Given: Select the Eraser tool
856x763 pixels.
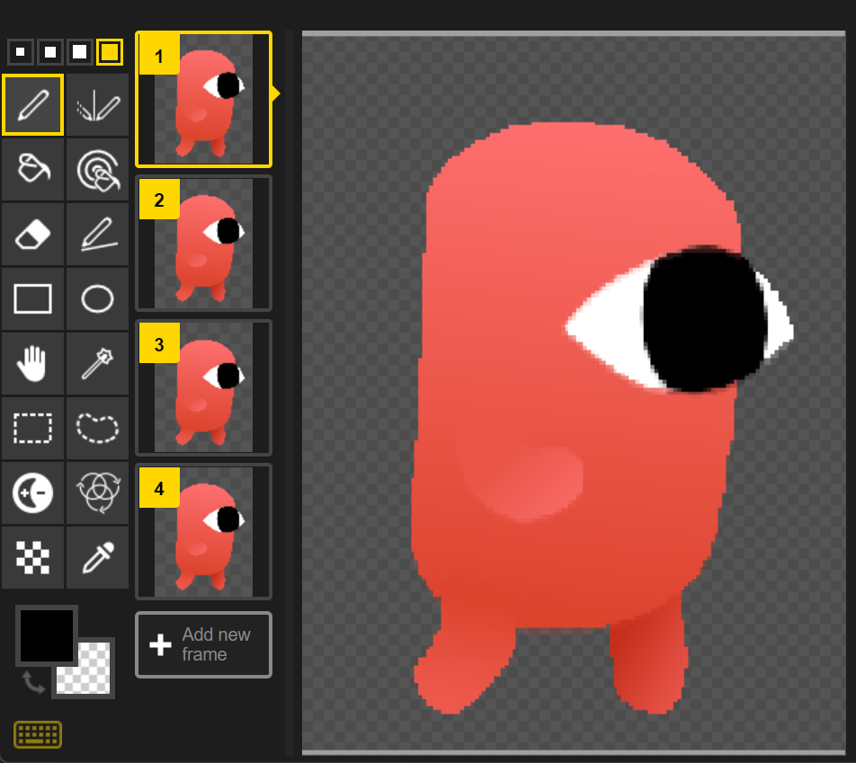Looking at the screenshot, I should click(x=32, y=234).
